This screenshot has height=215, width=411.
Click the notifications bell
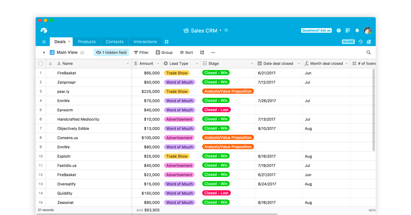(357, 30)
